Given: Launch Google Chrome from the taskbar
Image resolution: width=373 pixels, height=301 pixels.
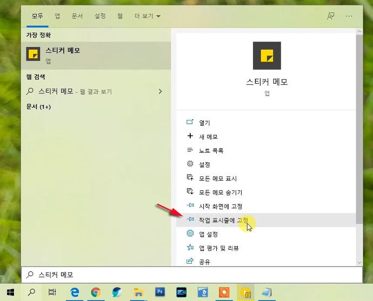Looking at the screenshot, I should pyautogui.click(x=96, y=292).
